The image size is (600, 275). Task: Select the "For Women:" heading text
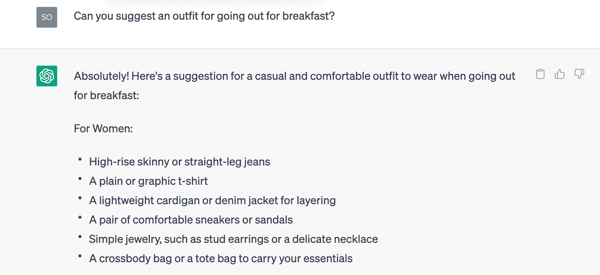103,129
